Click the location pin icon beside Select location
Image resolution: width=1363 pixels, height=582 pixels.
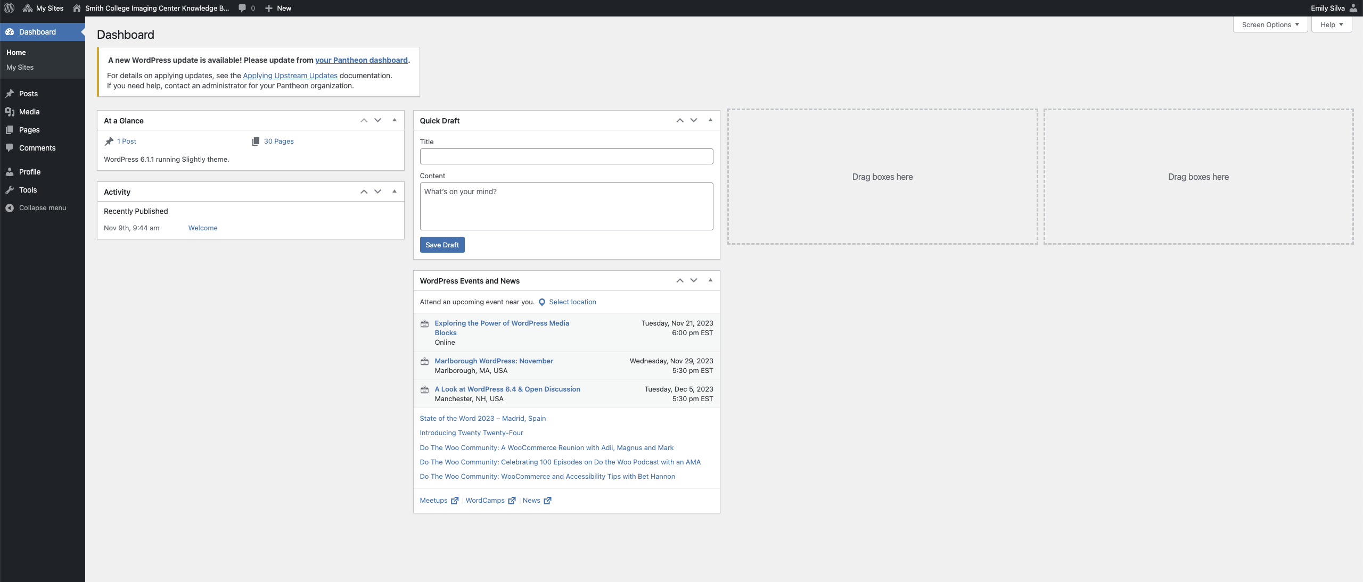[x=542, y=302]
